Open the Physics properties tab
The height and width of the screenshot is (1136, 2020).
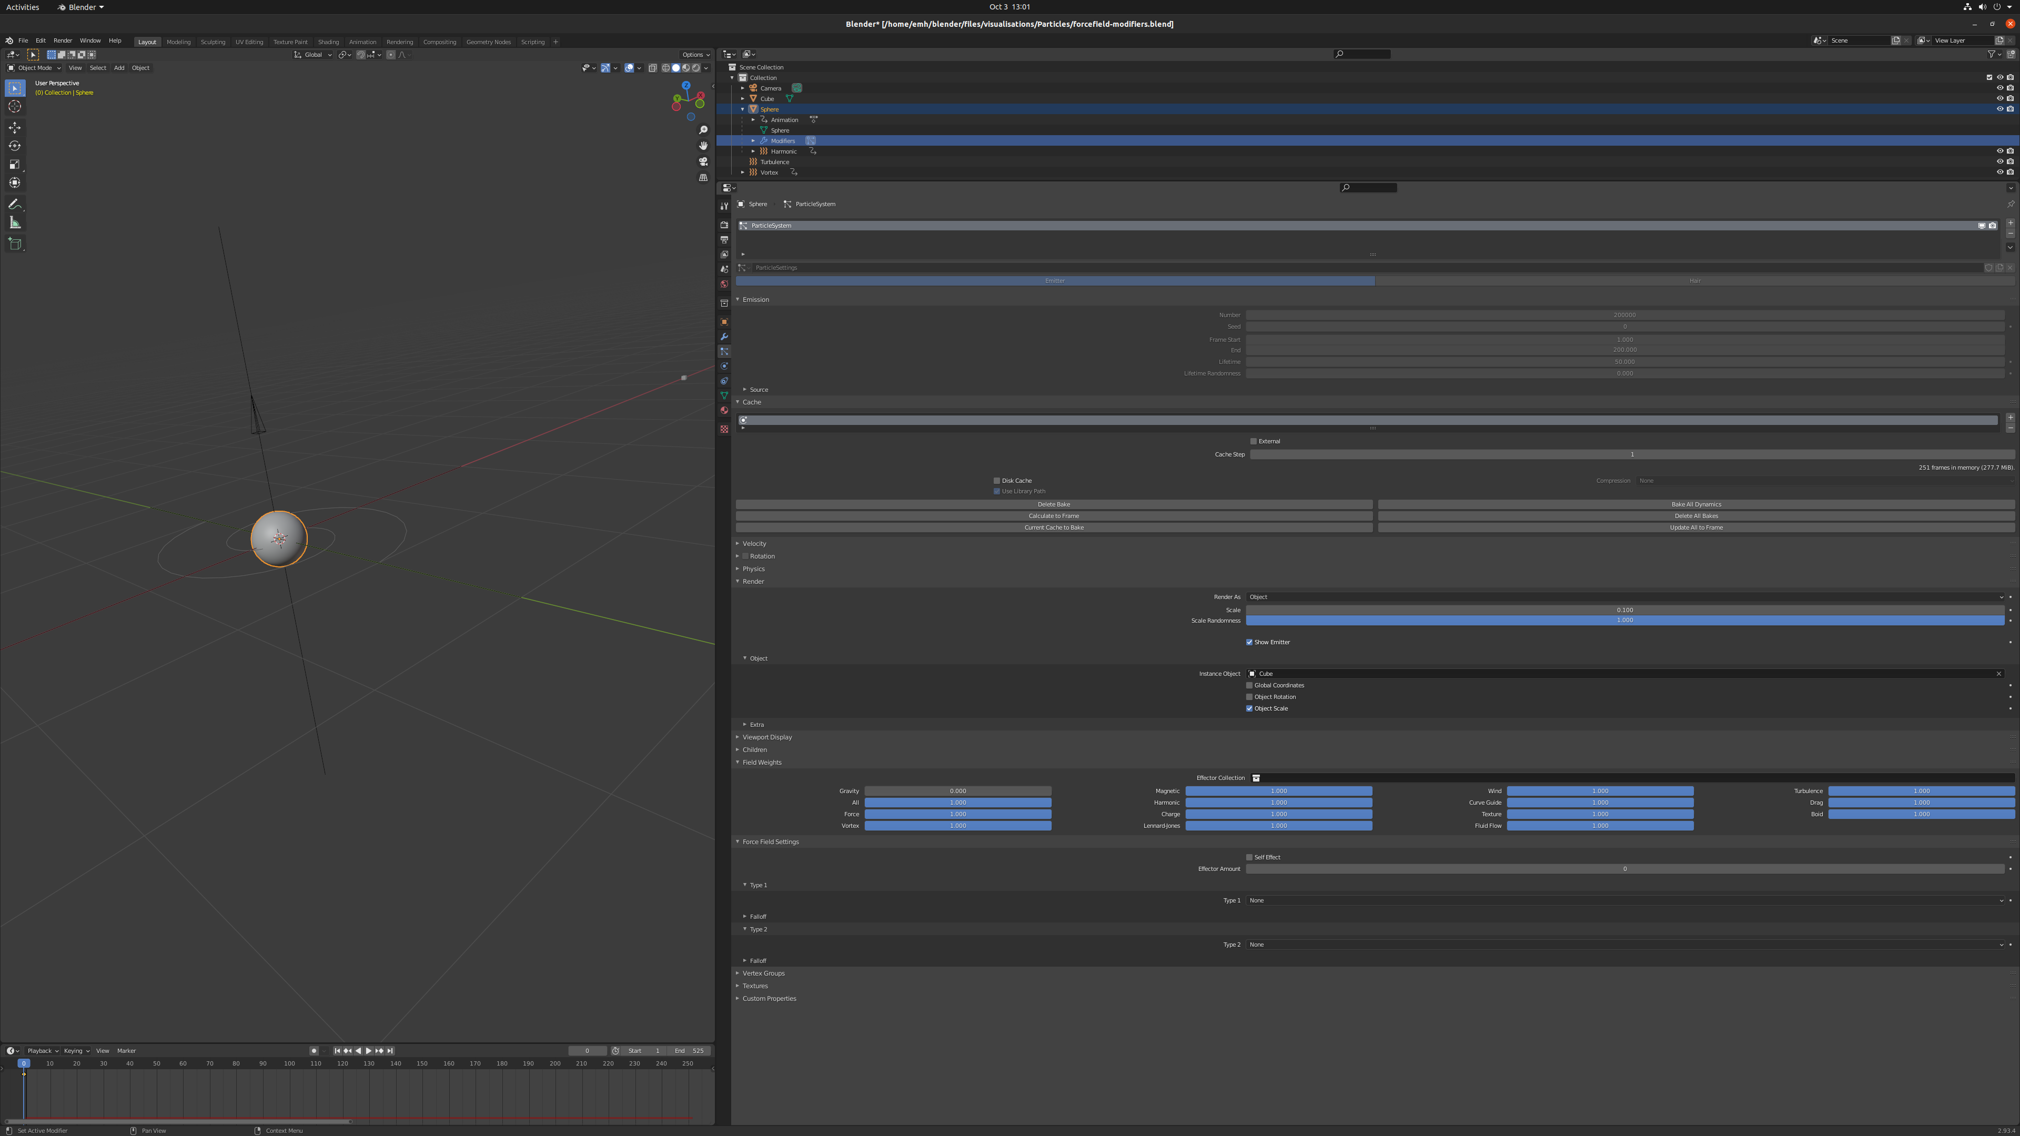[x=724, y=366]
